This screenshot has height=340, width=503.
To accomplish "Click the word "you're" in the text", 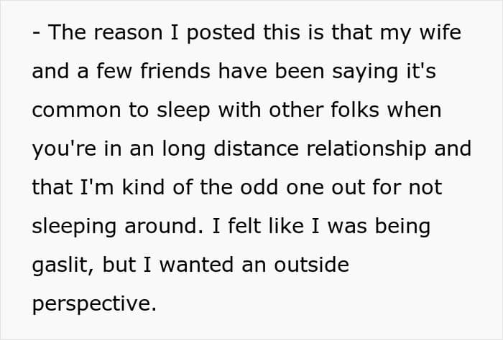I will coord(64,150).
